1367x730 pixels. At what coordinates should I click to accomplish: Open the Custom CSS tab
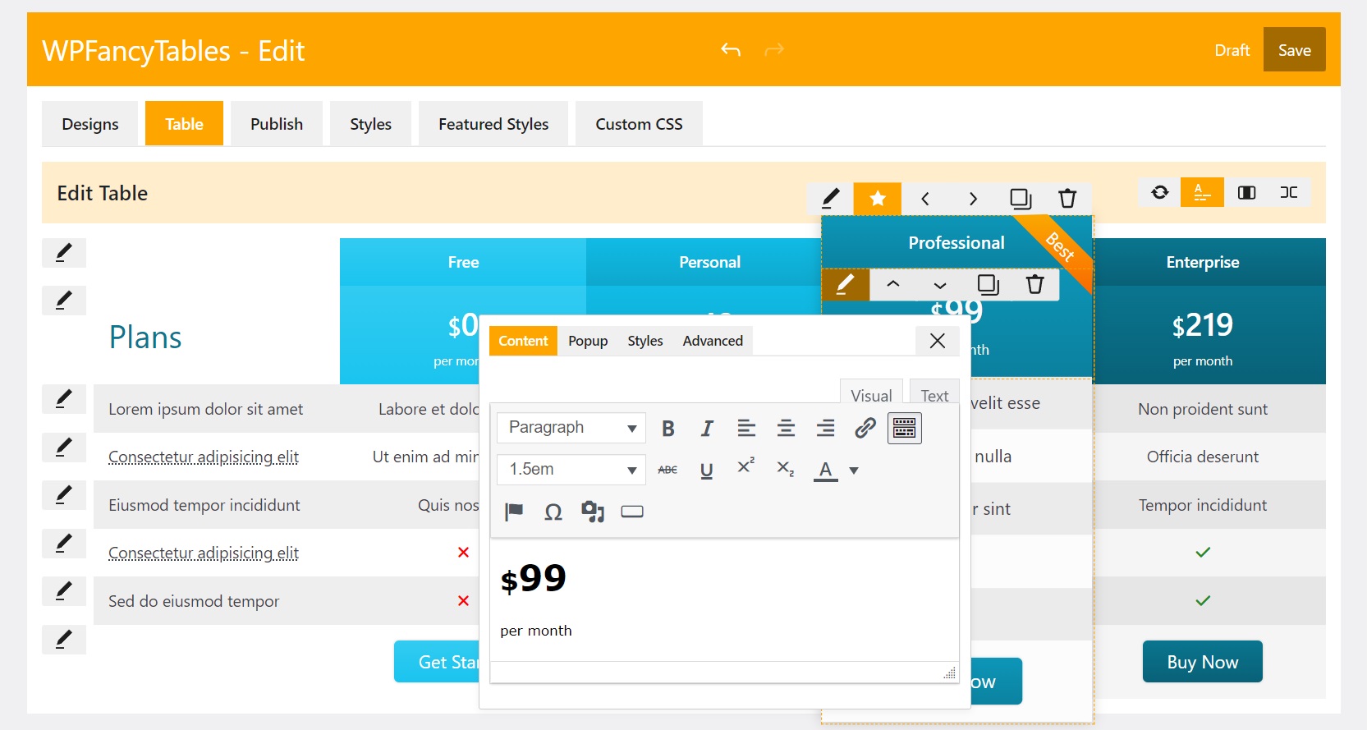(639, 124)
